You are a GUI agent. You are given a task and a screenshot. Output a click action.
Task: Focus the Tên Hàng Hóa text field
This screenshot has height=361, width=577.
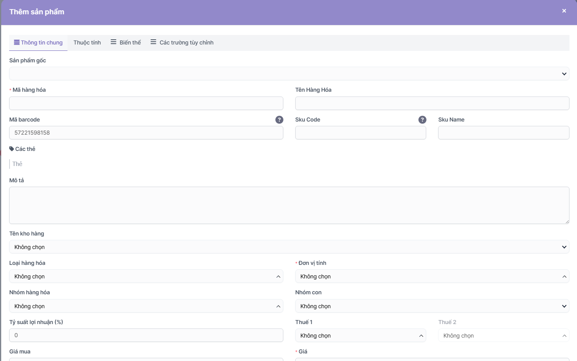[x=432, y=103]
